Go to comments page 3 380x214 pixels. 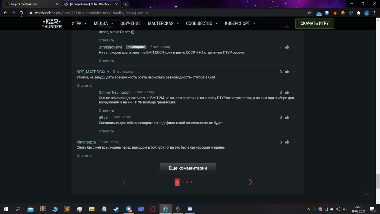[187, 182]
